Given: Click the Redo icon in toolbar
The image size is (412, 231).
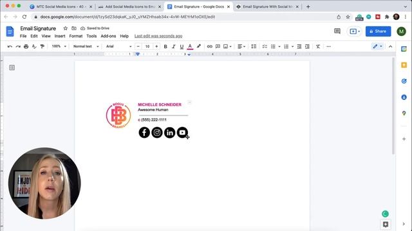Looking at the screenshot, I should [x=18, y=47].
